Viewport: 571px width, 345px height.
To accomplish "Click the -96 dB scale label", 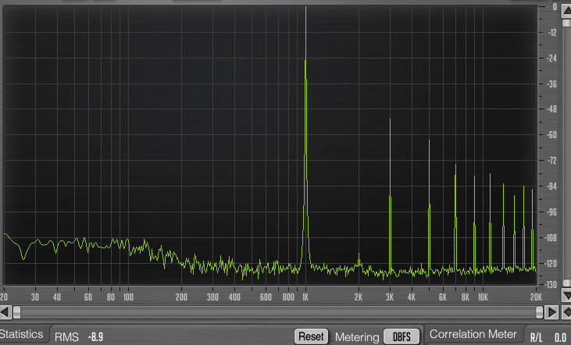I will click(x=552, y=212).
